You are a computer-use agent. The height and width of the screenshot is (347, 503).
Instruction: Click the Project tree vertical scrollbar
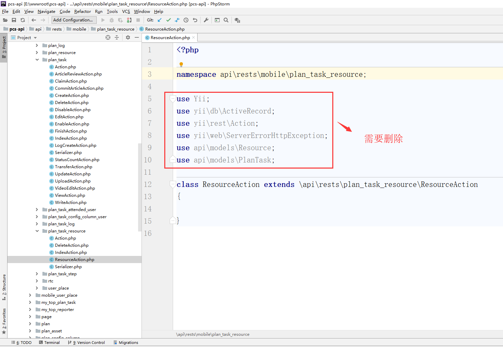(x=139, y=187)
